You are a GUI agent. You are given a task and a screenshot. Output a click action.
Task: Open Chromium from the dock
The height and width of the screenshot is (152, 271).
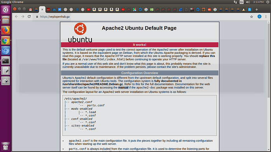pyautogui.click(x=5, y=51)
